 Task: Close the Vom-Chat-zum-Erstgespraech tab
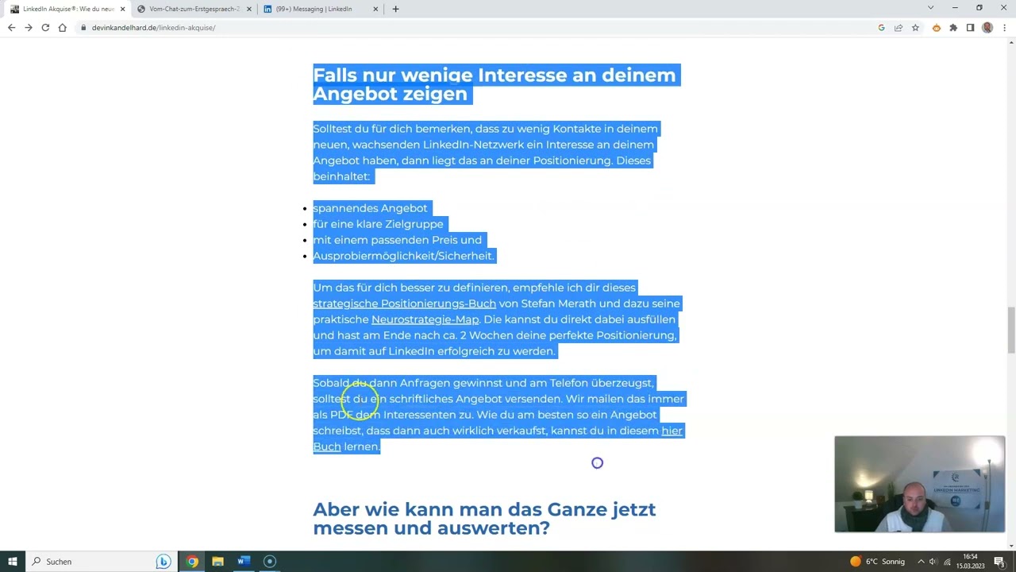tap(248, 9)
